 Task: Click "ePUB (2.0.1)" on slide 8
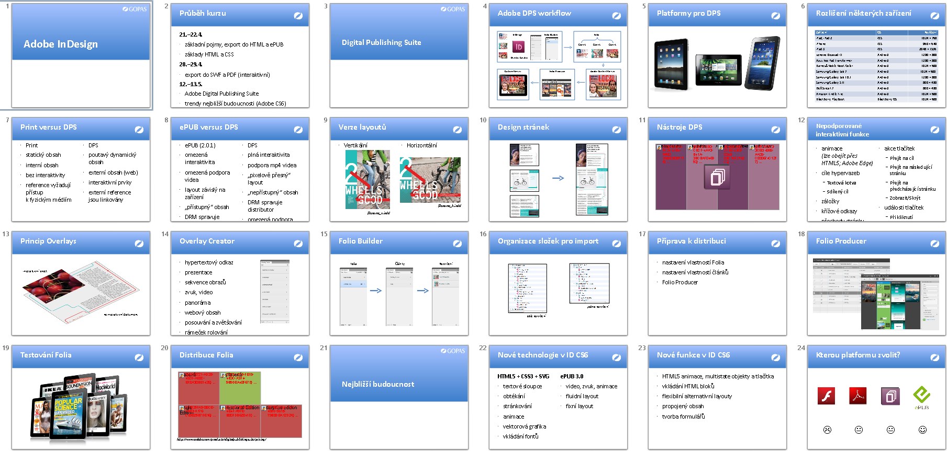point(200,145)
